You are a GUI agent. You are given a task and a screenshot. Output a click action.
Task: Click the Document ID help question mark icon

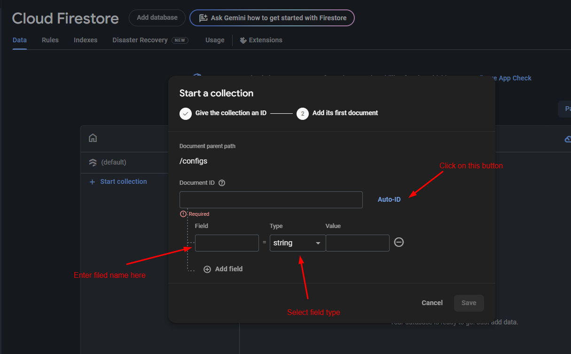click(x=222, y=183)
